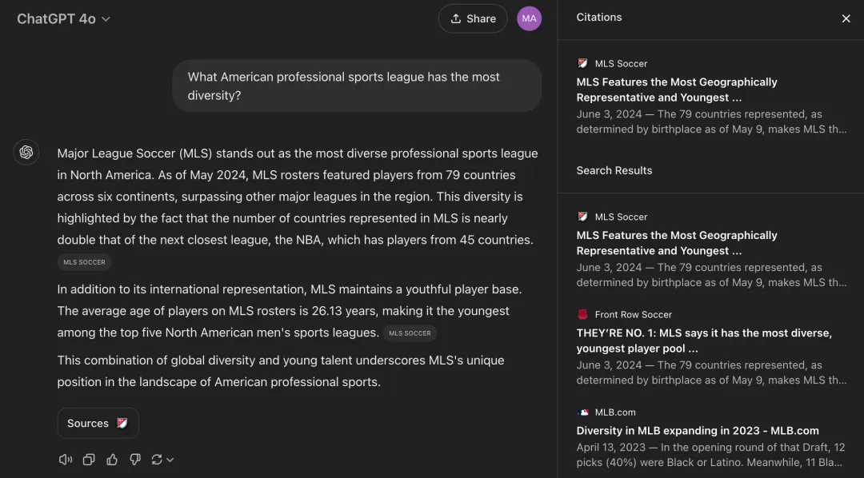The height and width of the screenshot is (478, 864).
Task: Click the Front Row Soccer source name
Action: [633, 314]
